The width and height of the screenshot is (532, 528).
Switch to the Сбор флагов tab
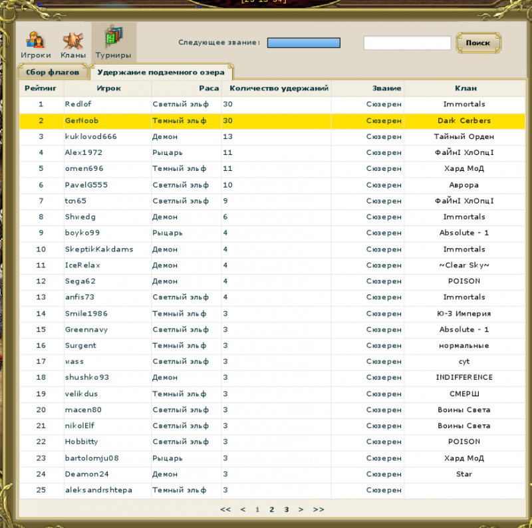[x=53, y=71]
